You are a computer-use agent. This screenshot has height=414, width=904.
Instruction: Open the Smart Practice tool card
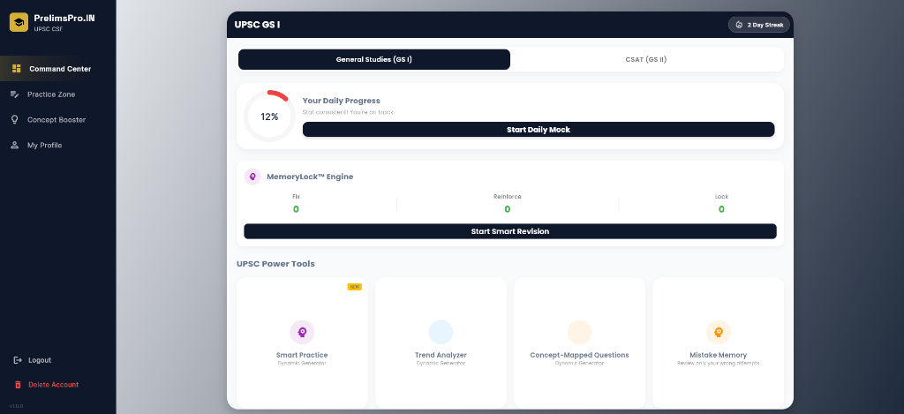(x=302, y=342)
